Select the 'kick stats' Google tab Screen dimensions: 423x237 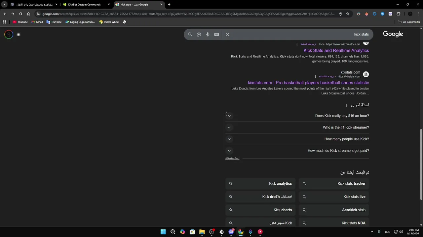pos(139,5)
